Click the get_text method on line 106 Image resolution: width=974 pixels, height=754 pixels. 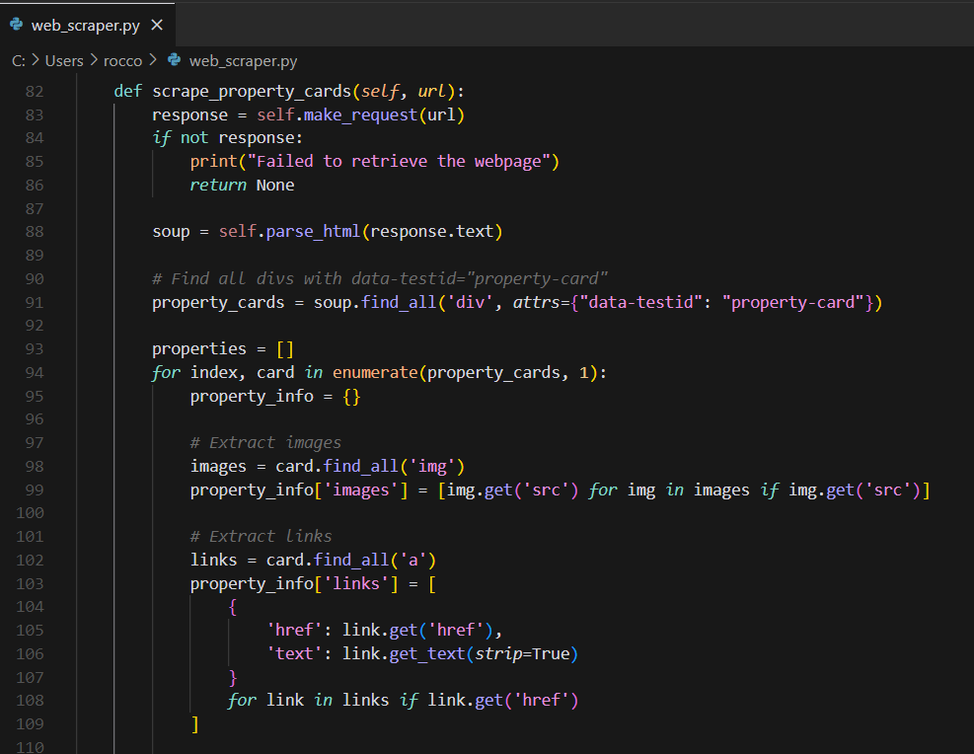tap(428, 653)
